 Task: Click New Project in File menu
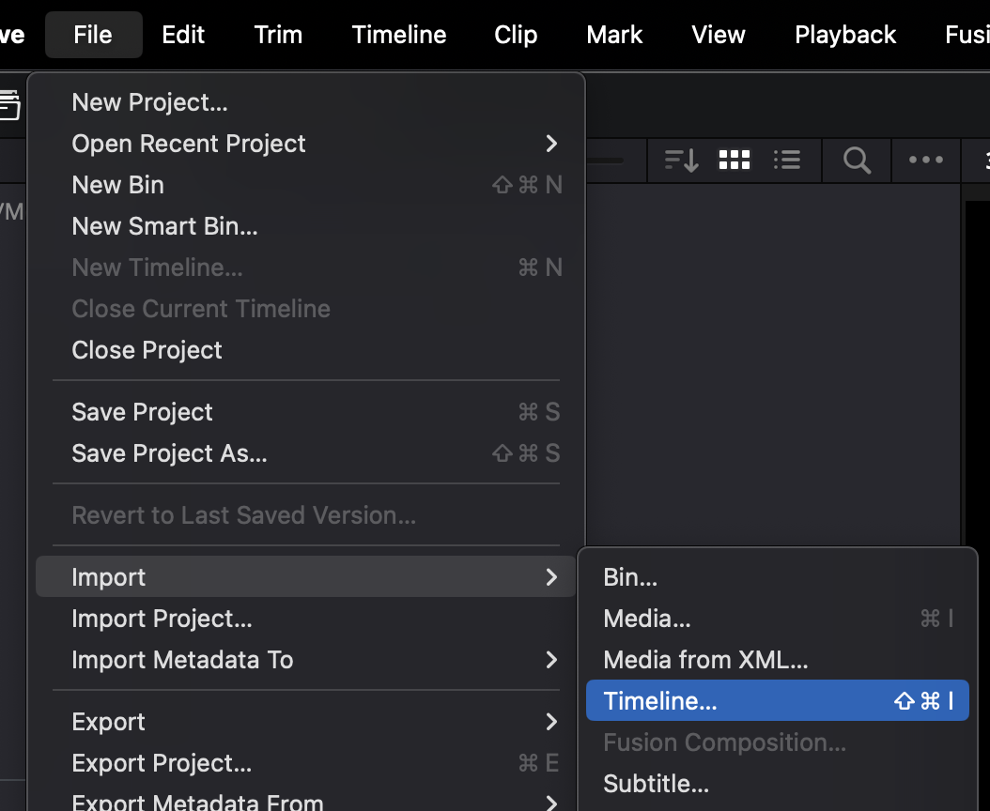coord(150,102)
